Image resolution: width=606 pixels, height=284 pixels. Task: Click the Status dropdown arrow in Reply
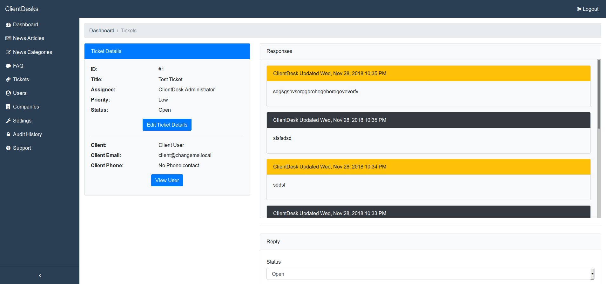point(592,274)
